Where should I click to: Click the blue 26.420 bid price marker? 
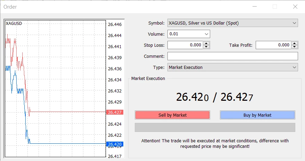114,144
